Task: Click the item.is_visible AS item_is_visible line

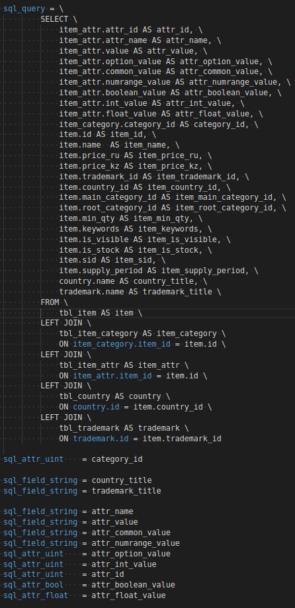Action: coord(145,239)
